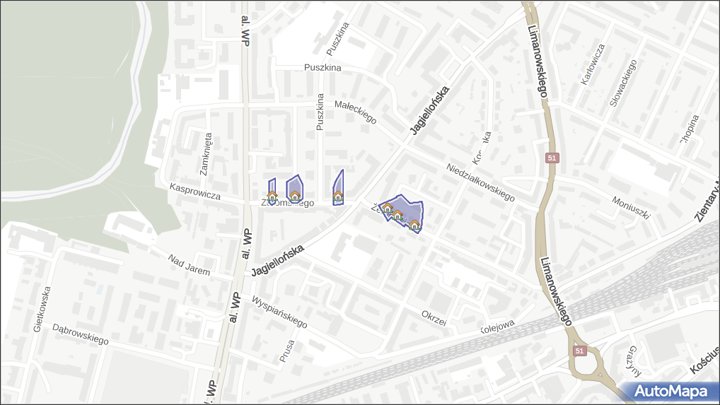The image size is (720, 405).
Task: Click the Jagiellońska label near Małeckiego
Action: [429, 110]
